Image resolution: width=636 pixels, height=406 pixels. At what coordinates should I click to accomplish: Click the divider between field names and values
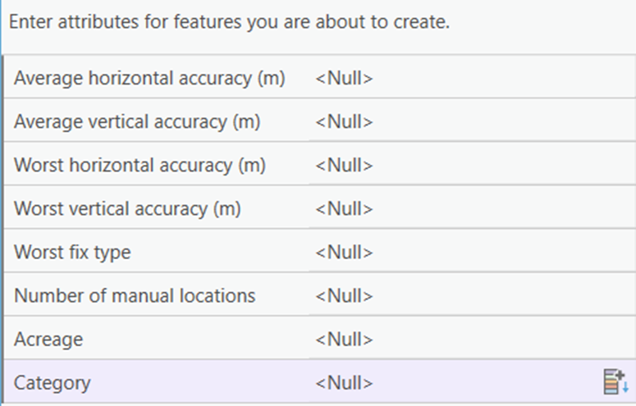[x=309, y=229]
